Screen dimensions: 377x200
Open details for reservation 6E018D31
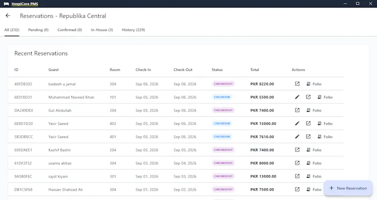(x=308, y=97)
